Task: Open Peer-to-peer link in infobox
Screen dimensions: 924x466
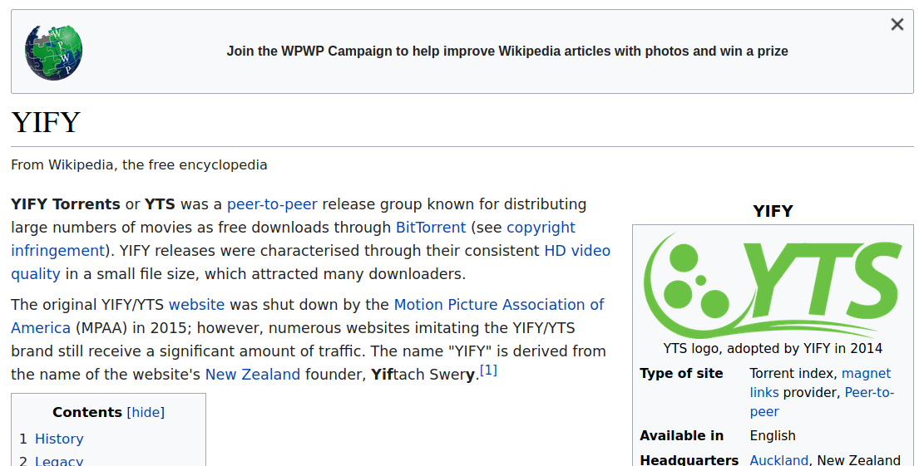Action: [822, 402]
